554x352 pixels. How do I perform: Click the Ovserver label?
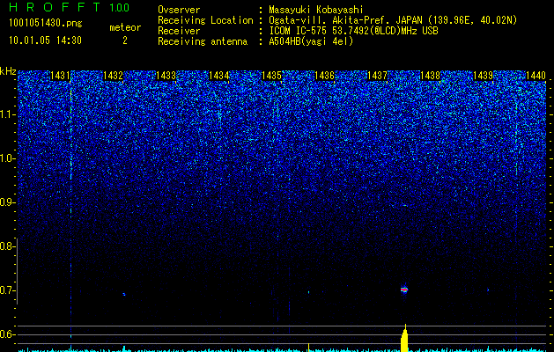pyautogui.click(x=179, y=10)
